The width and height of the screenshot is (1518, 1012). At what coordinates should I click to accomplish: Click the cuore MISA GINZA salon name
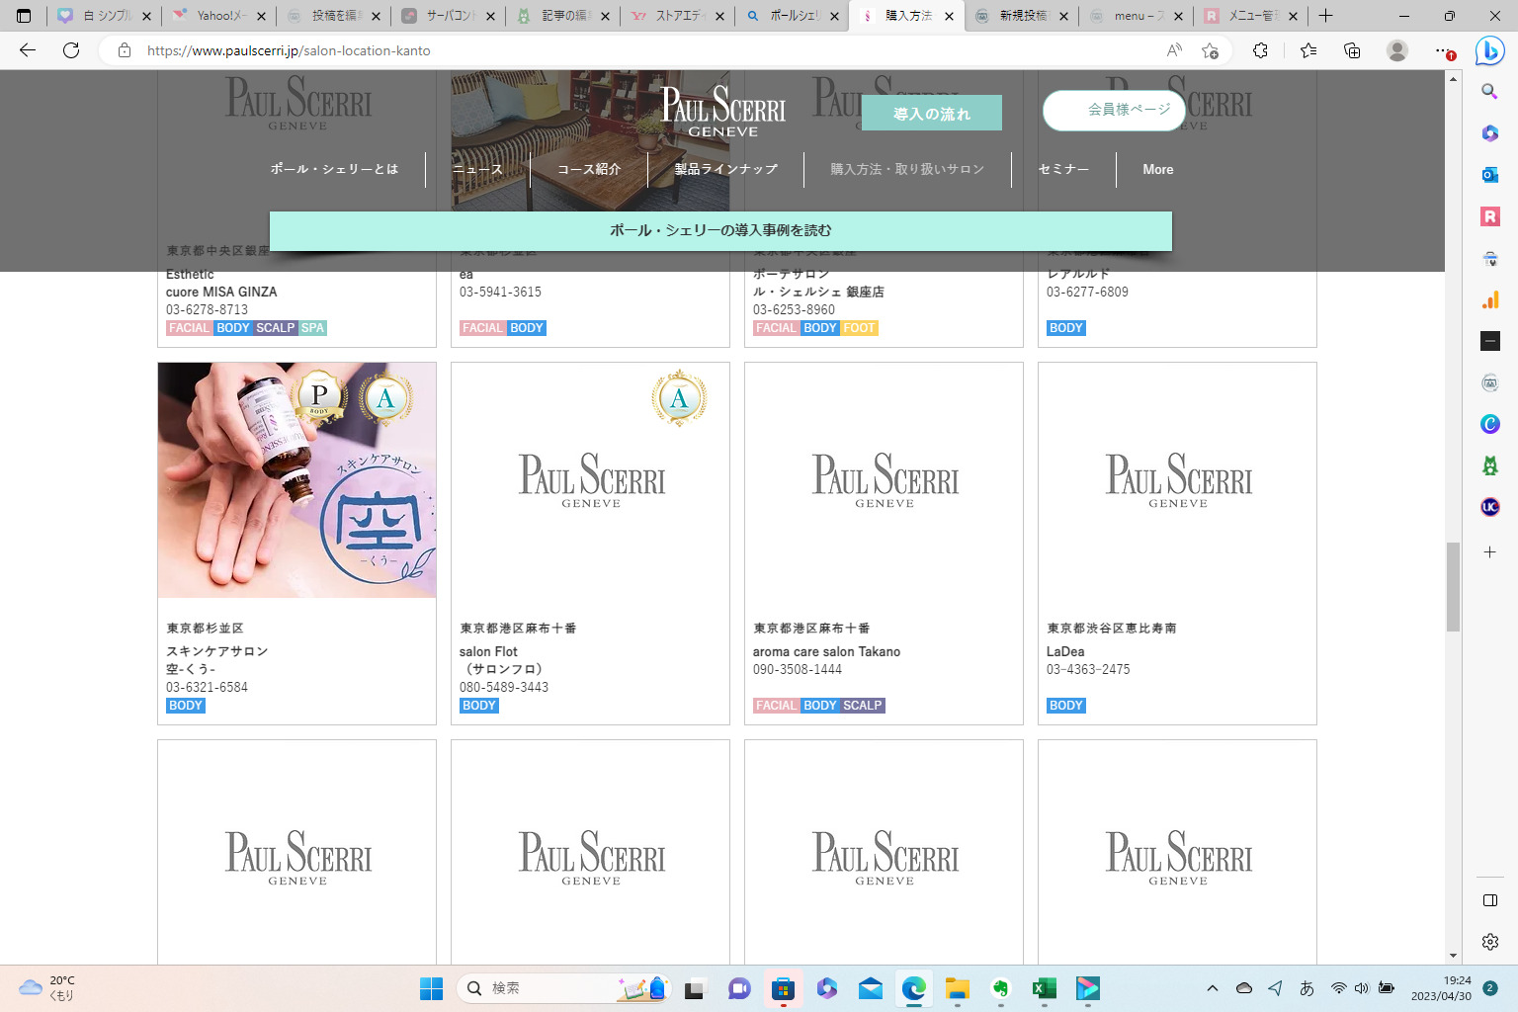pos(221,292)
